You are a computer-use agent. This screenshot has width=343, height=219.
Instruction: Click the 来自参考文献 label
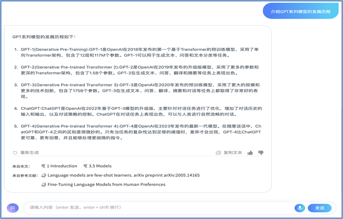coord(25,175)
